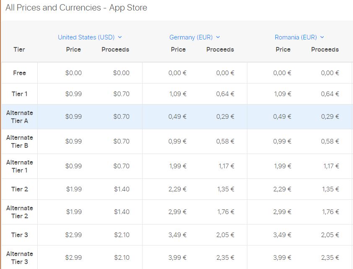Click Romania proceeds 1,35 € in Tier 2 row

(330, 189)
